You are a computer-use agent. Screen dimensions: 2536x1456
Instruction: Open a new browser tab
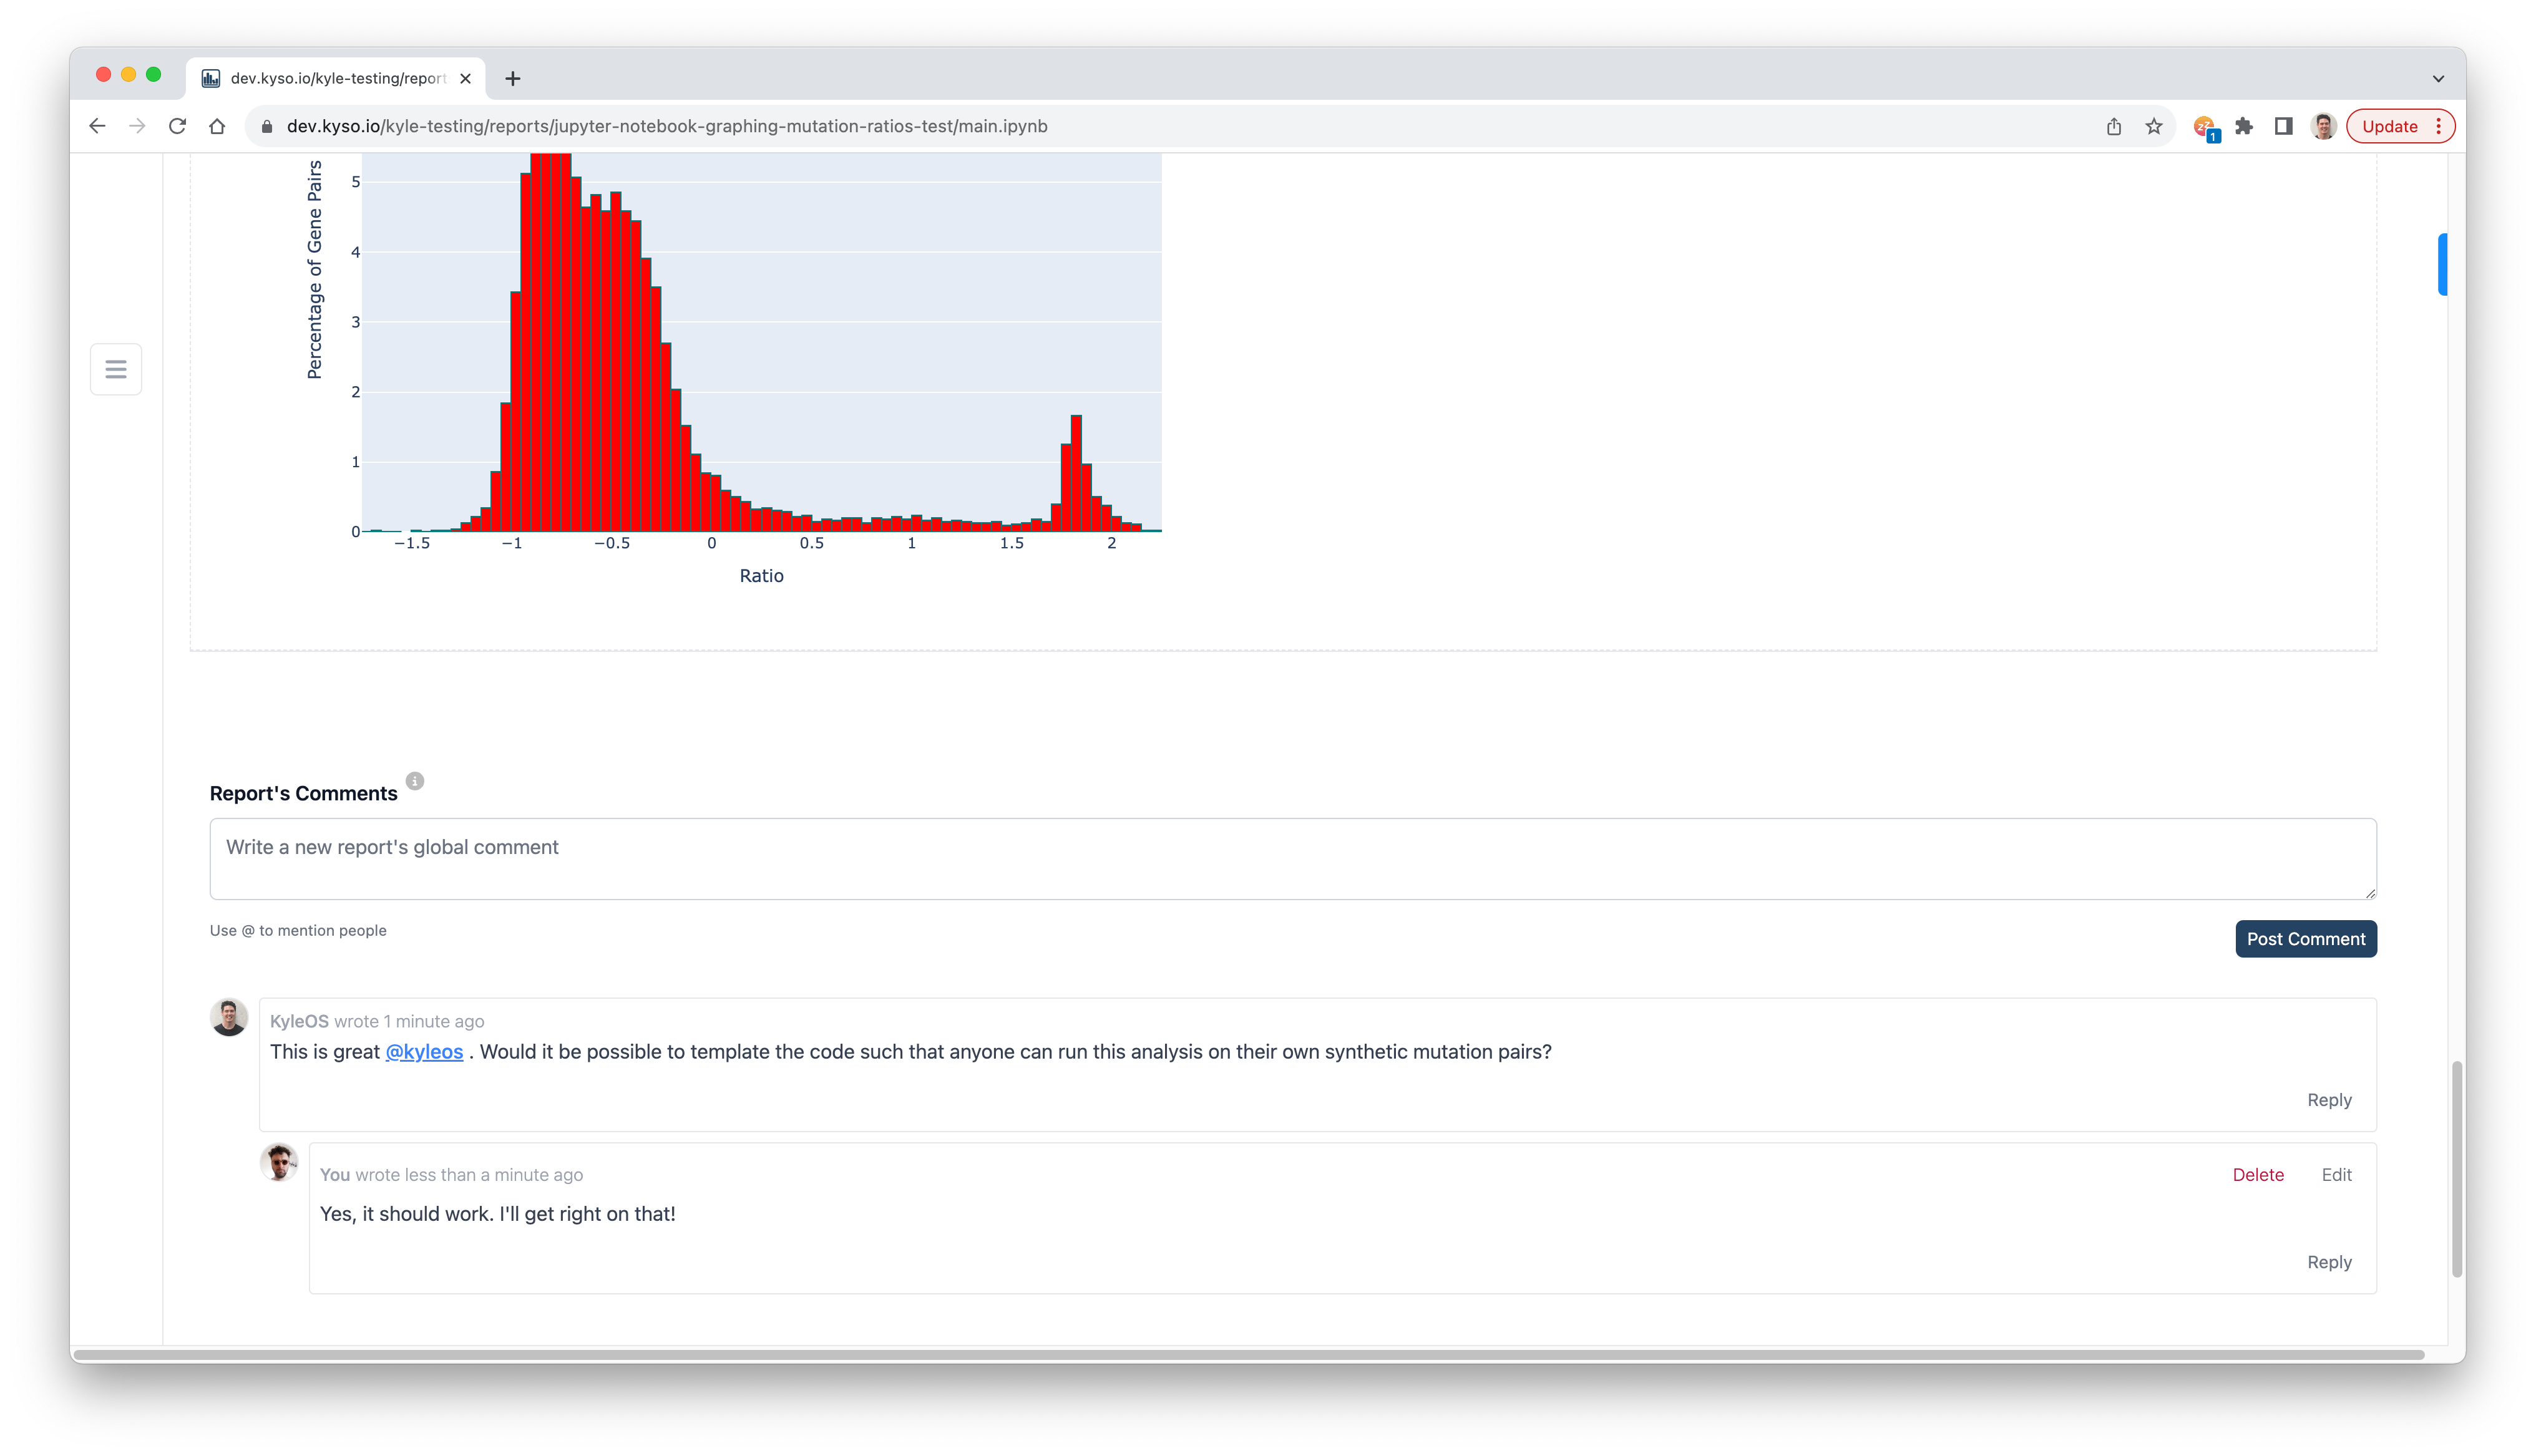512,78
